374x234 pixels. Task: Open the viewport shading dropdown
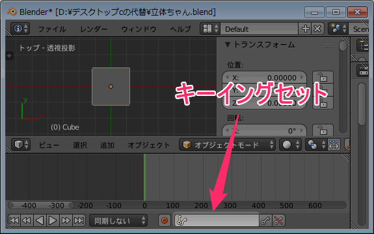[x=290, y=145]
